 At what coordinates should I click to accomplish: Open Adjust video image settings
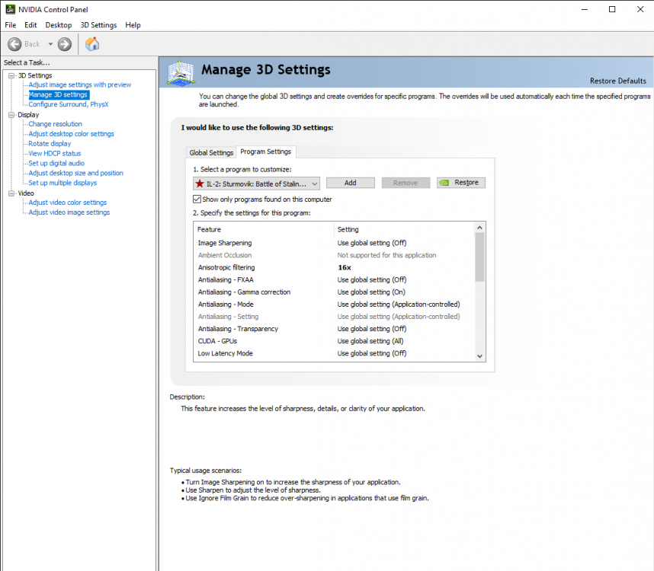pos(69,212)
